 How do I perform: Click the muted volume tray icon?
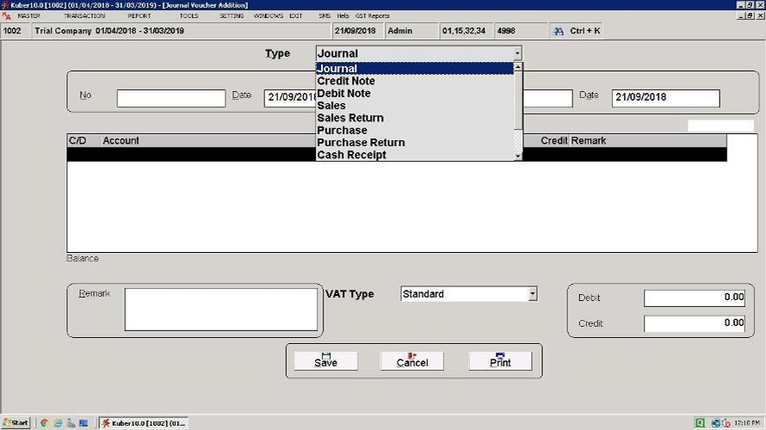[726, 422]
